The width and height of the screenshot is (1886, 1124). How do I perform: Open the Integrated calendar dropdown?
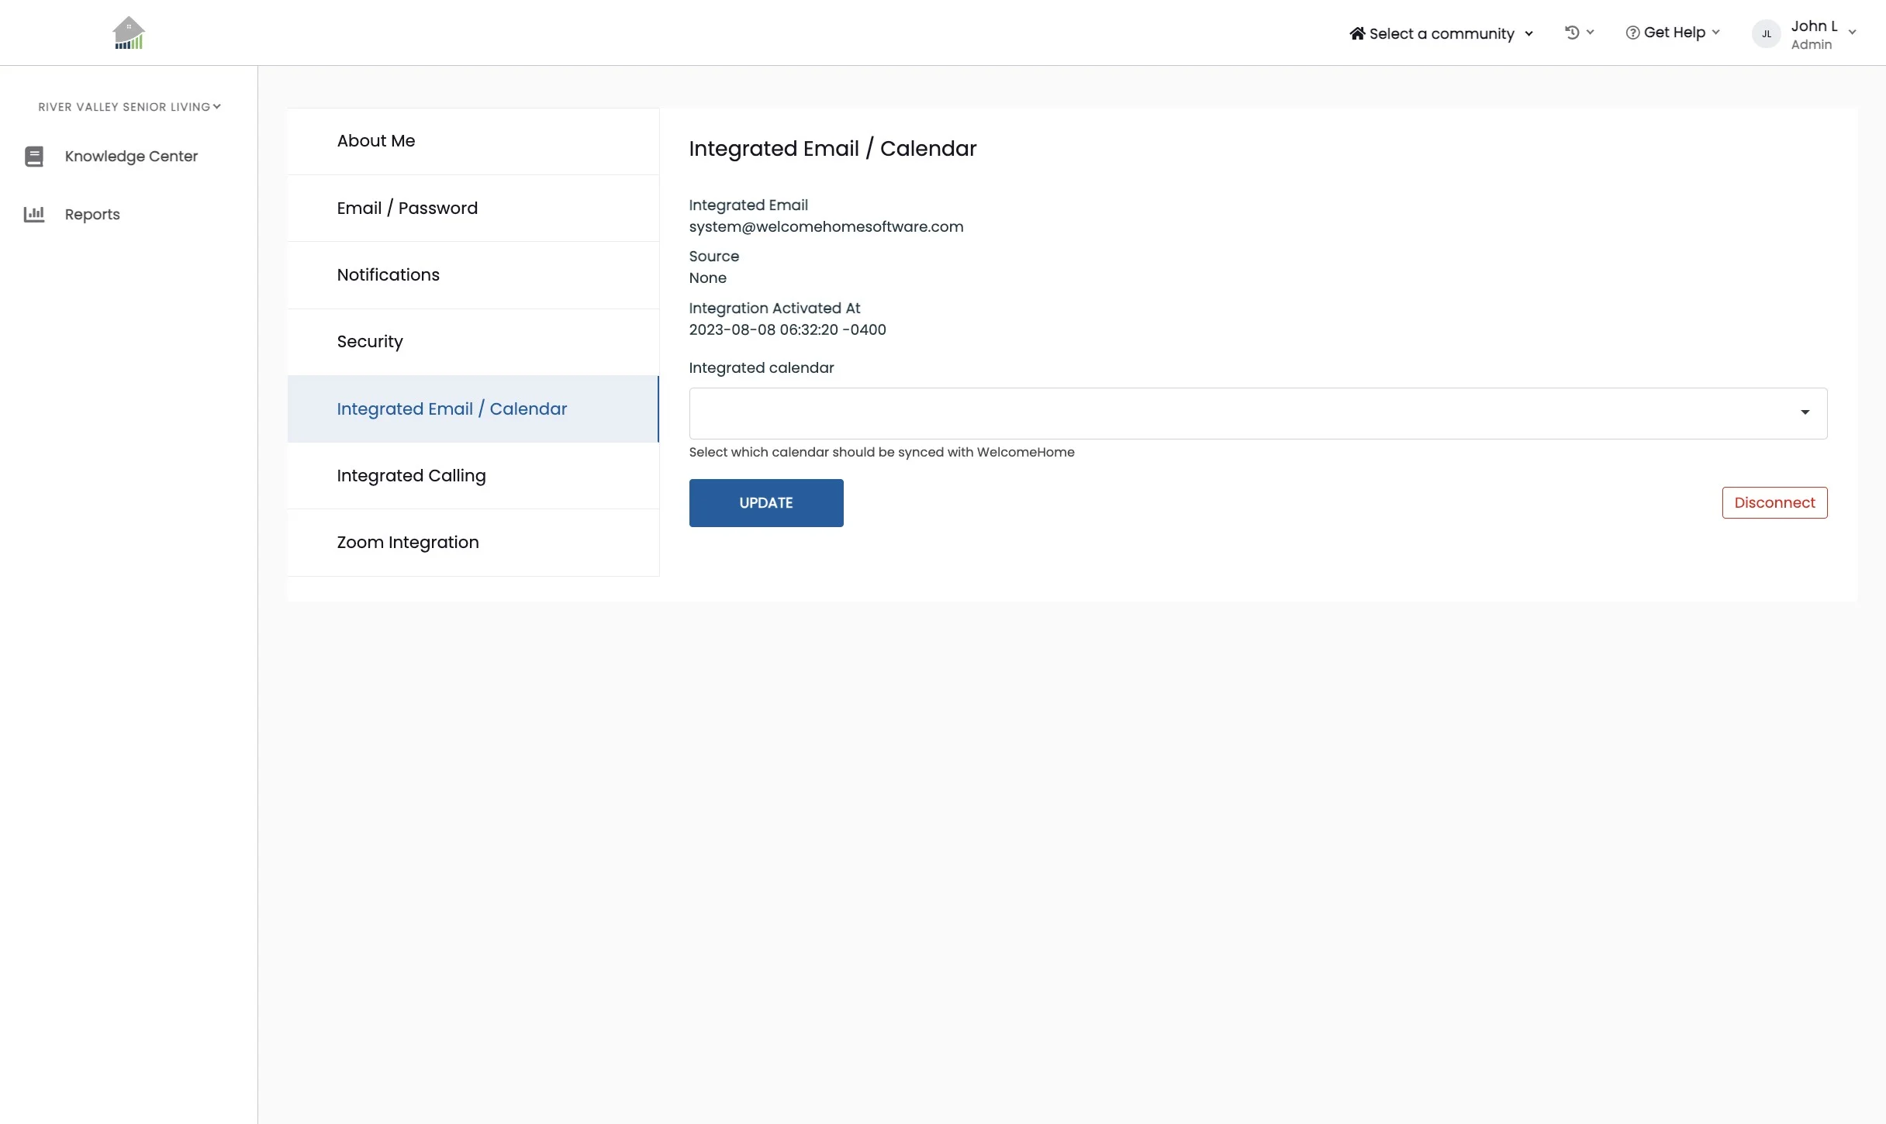pyautogui.click(x=1258, y=413)
